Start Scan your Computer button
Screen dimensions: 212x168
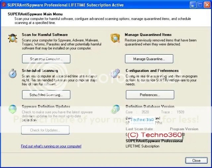tap(46, 59)
